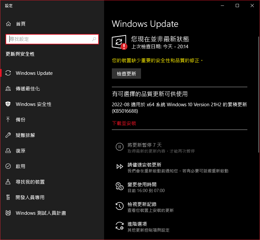Click the 復原 recovery icon

tap(8, 151)
